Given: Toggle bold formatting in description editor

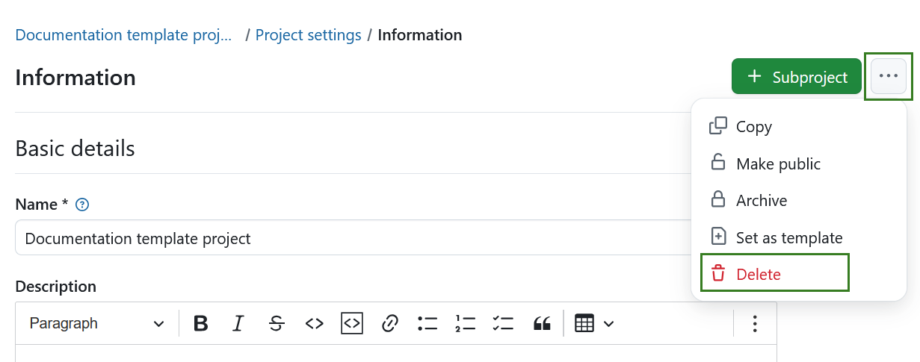Looking at the screenshot, I should pos(200,323).
